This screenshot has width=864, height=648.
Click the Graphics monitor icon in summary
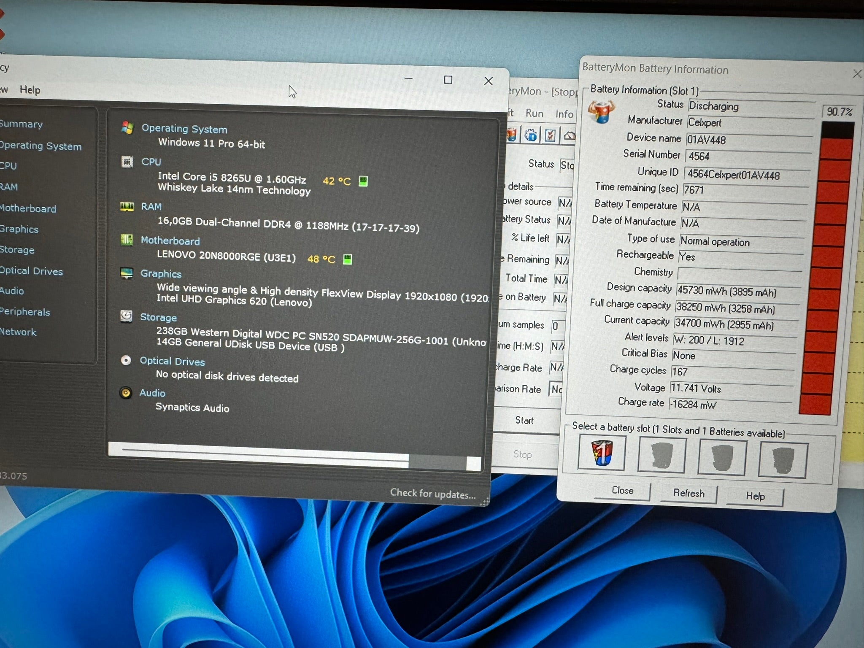click(x=127, y=273)
